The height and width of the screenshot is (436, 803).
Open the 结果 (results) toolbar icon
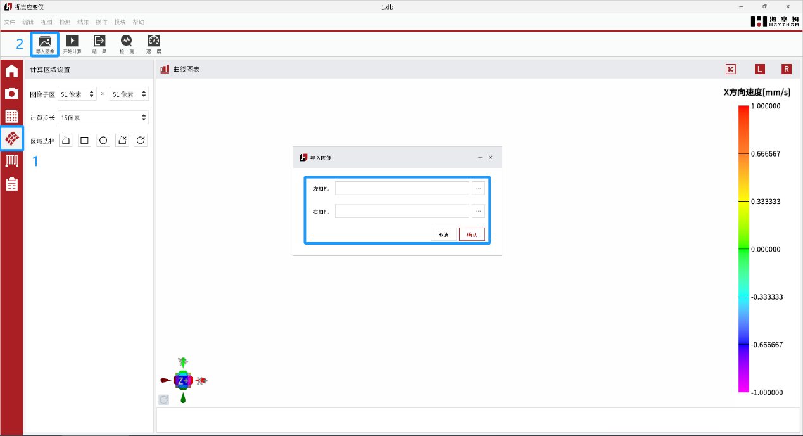[99, 43]
